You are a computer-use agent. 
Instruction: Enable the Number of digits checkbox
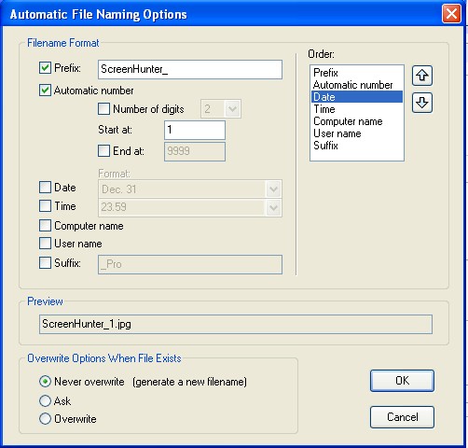click(x=103, y=109)
